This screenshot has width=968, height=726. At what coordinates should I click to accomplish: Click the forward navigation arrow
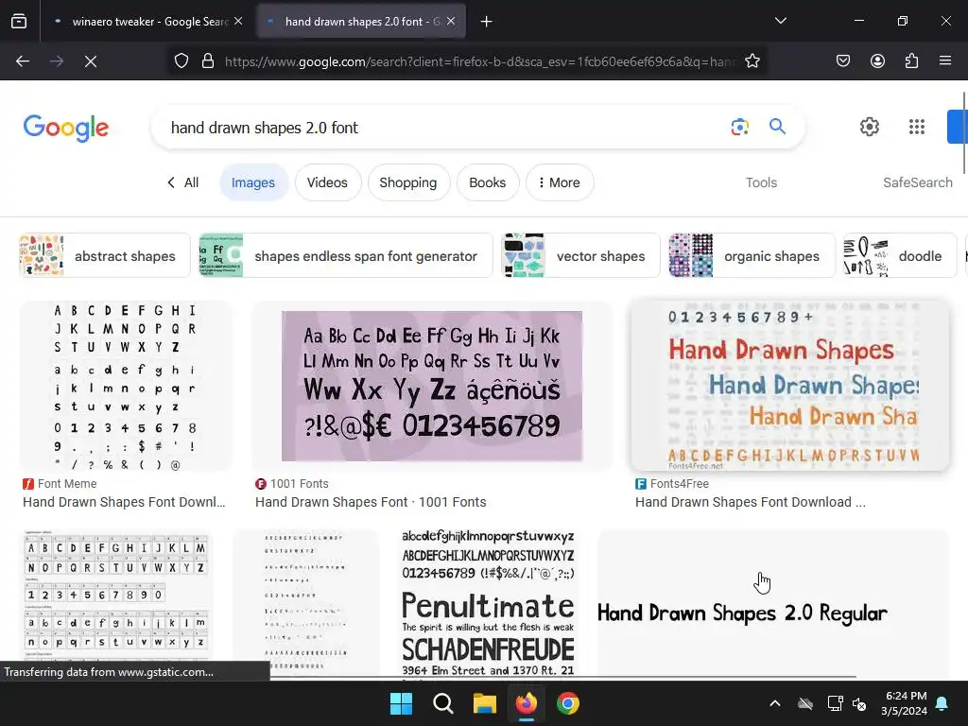click(57, 61)
